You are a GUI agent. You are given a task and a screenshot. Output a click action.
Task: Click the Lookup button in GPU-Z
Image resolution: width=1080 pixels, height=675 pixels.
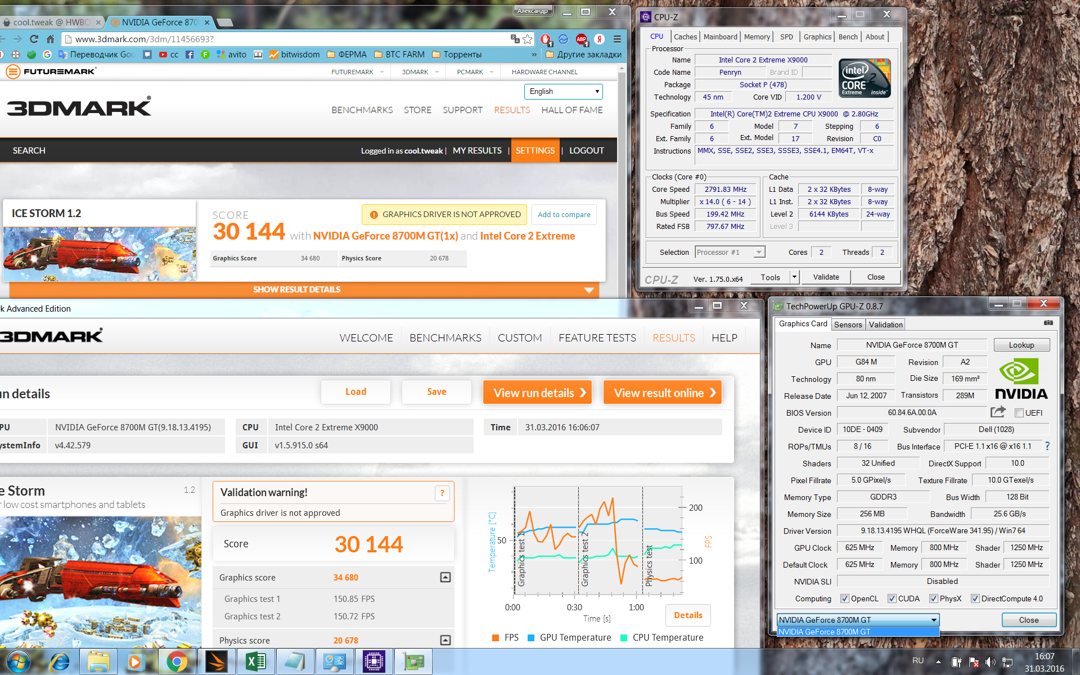point(1021,345)
